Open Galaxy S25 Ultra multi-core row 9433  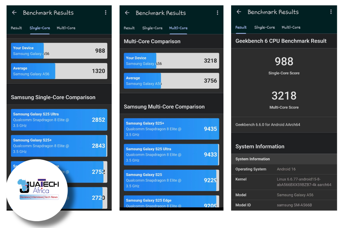(171, 154)
